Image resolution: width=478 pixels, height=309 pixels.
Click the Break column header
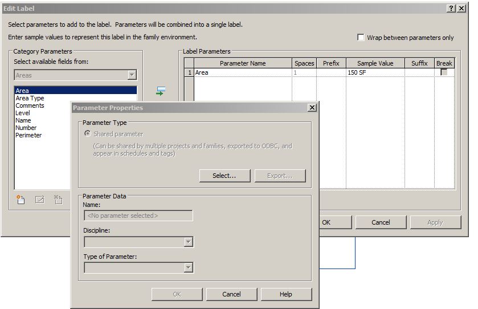444,63
